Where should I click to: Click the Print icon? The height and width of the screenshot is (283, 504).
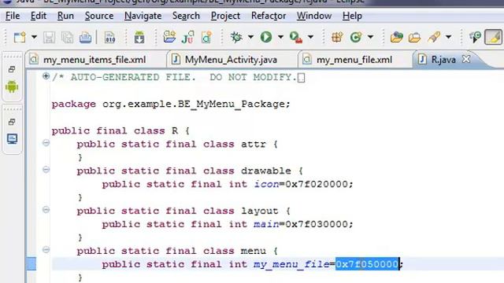point(85,38)
